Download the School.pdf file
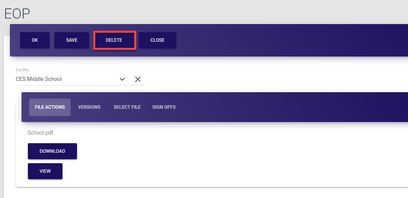 (x=52, y=151)
